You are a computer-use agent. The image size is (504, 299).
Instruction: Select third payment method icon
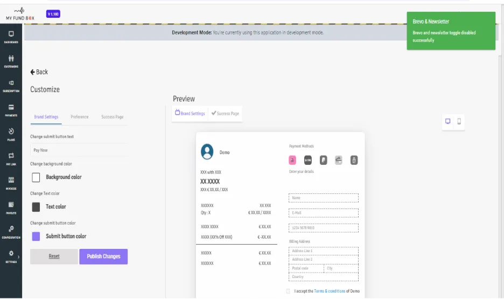324,160
